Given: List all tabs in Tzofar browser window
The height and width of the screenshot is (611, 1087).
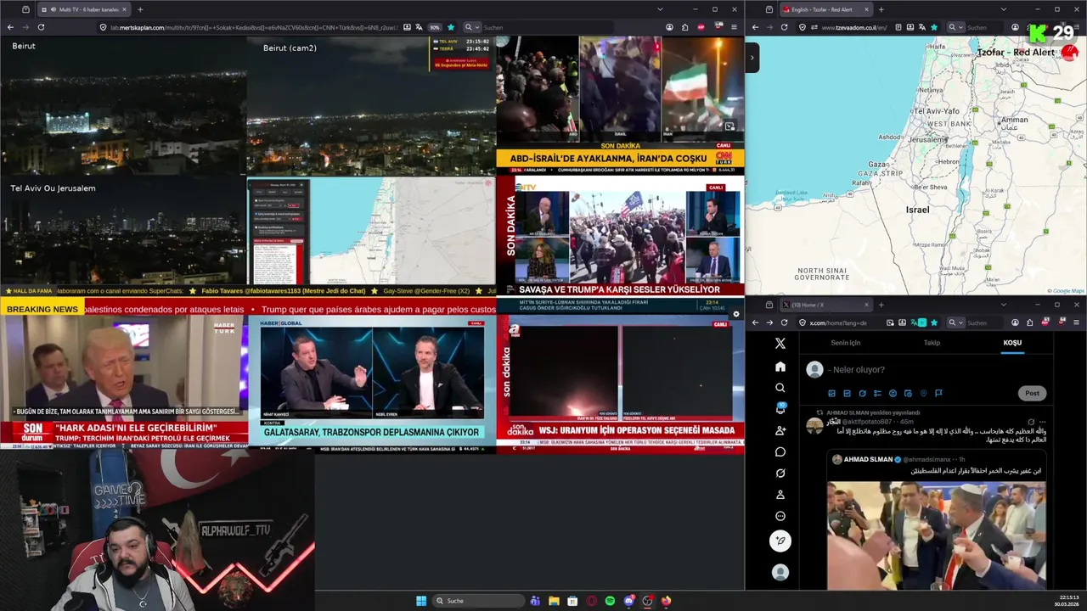Looking at the screenshot, I should tap(1003, 9).
